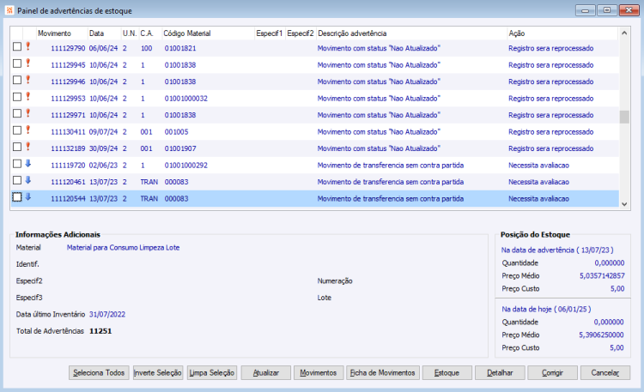Minimize the Painel de advertências window
Screen dimensions: 644x392
pos(586,10)
